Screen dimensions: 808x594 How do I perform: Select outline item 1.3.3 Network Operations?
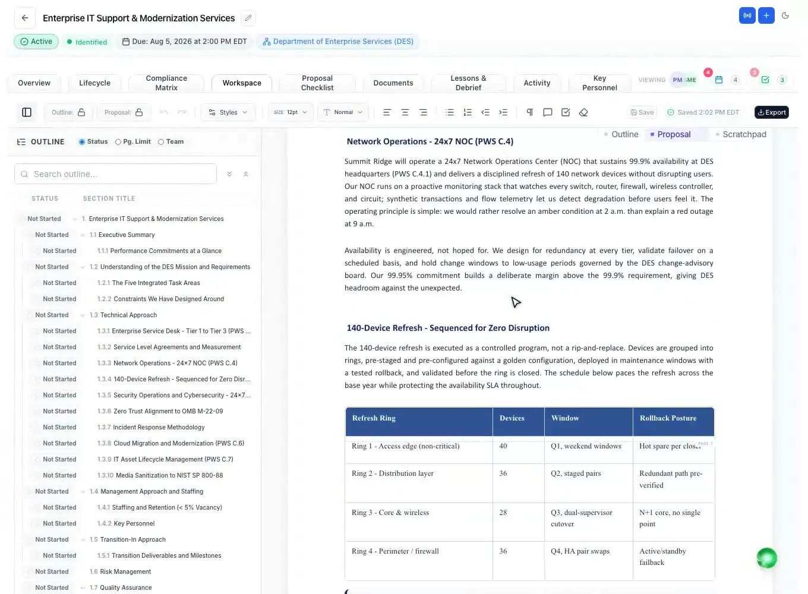pyautogui.click(x=168, y=364)
